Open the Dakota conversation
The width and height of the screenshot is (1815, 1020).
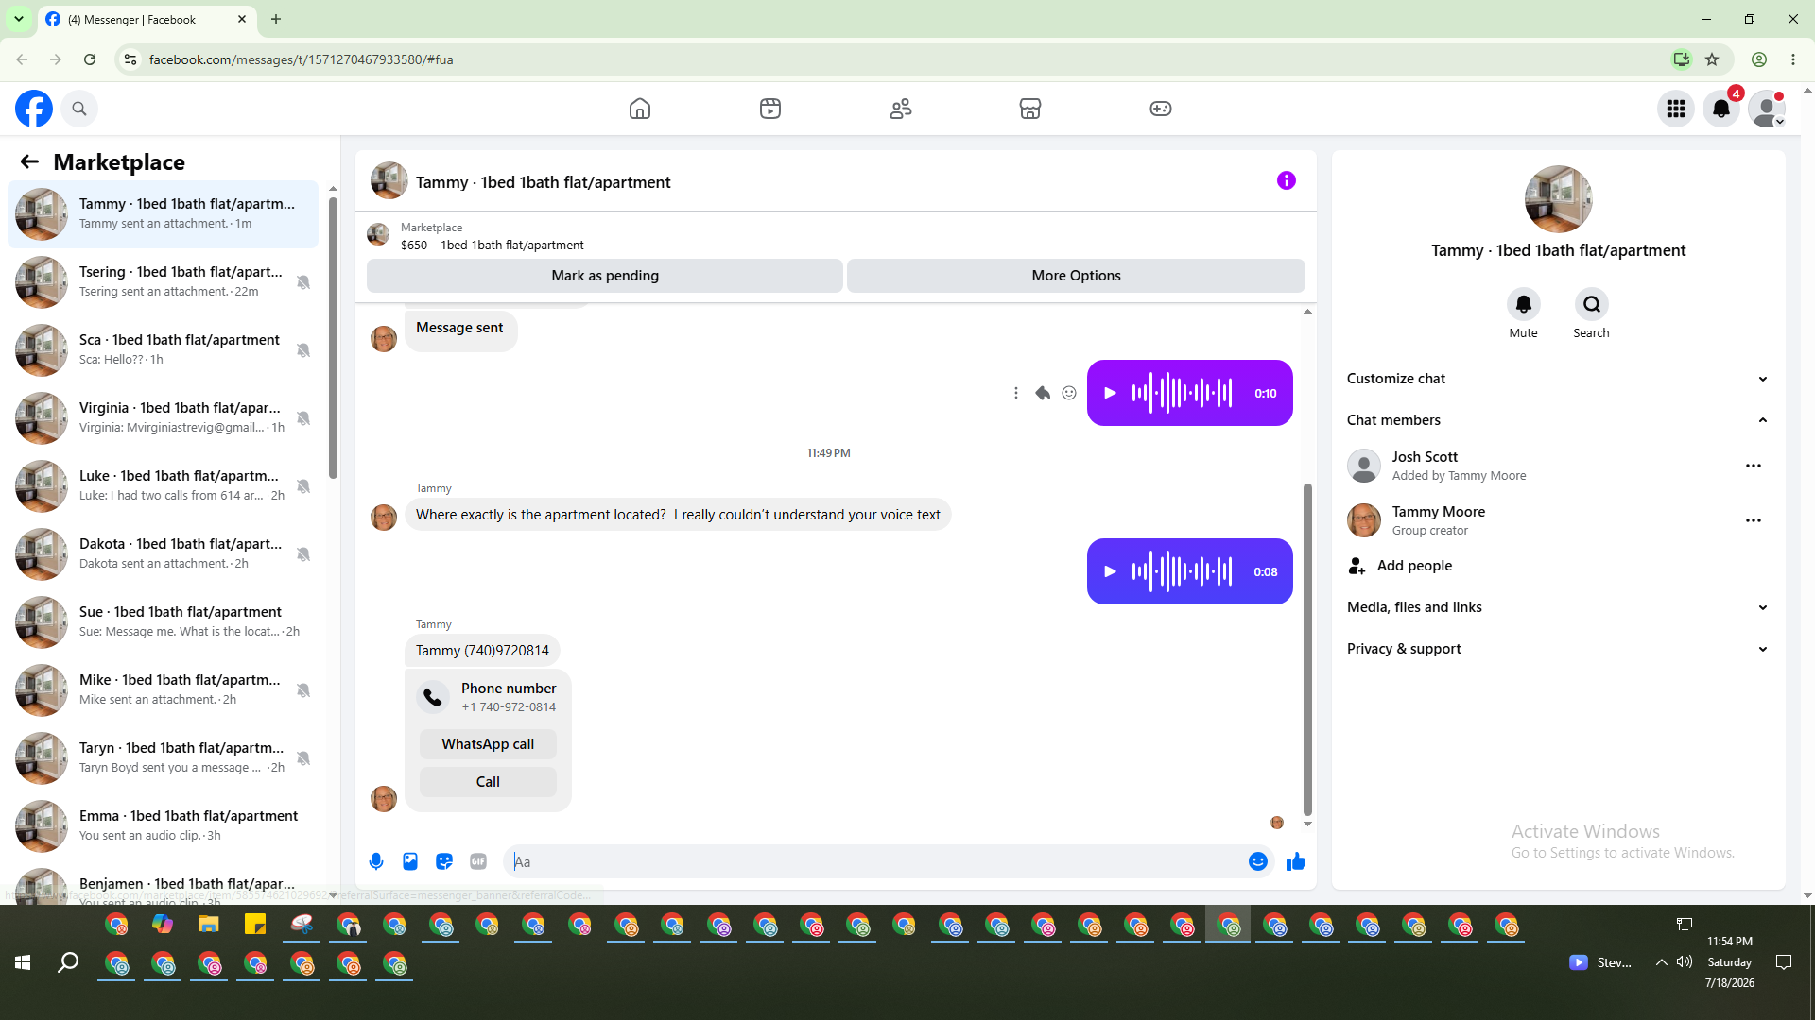(x=163, y=554)
